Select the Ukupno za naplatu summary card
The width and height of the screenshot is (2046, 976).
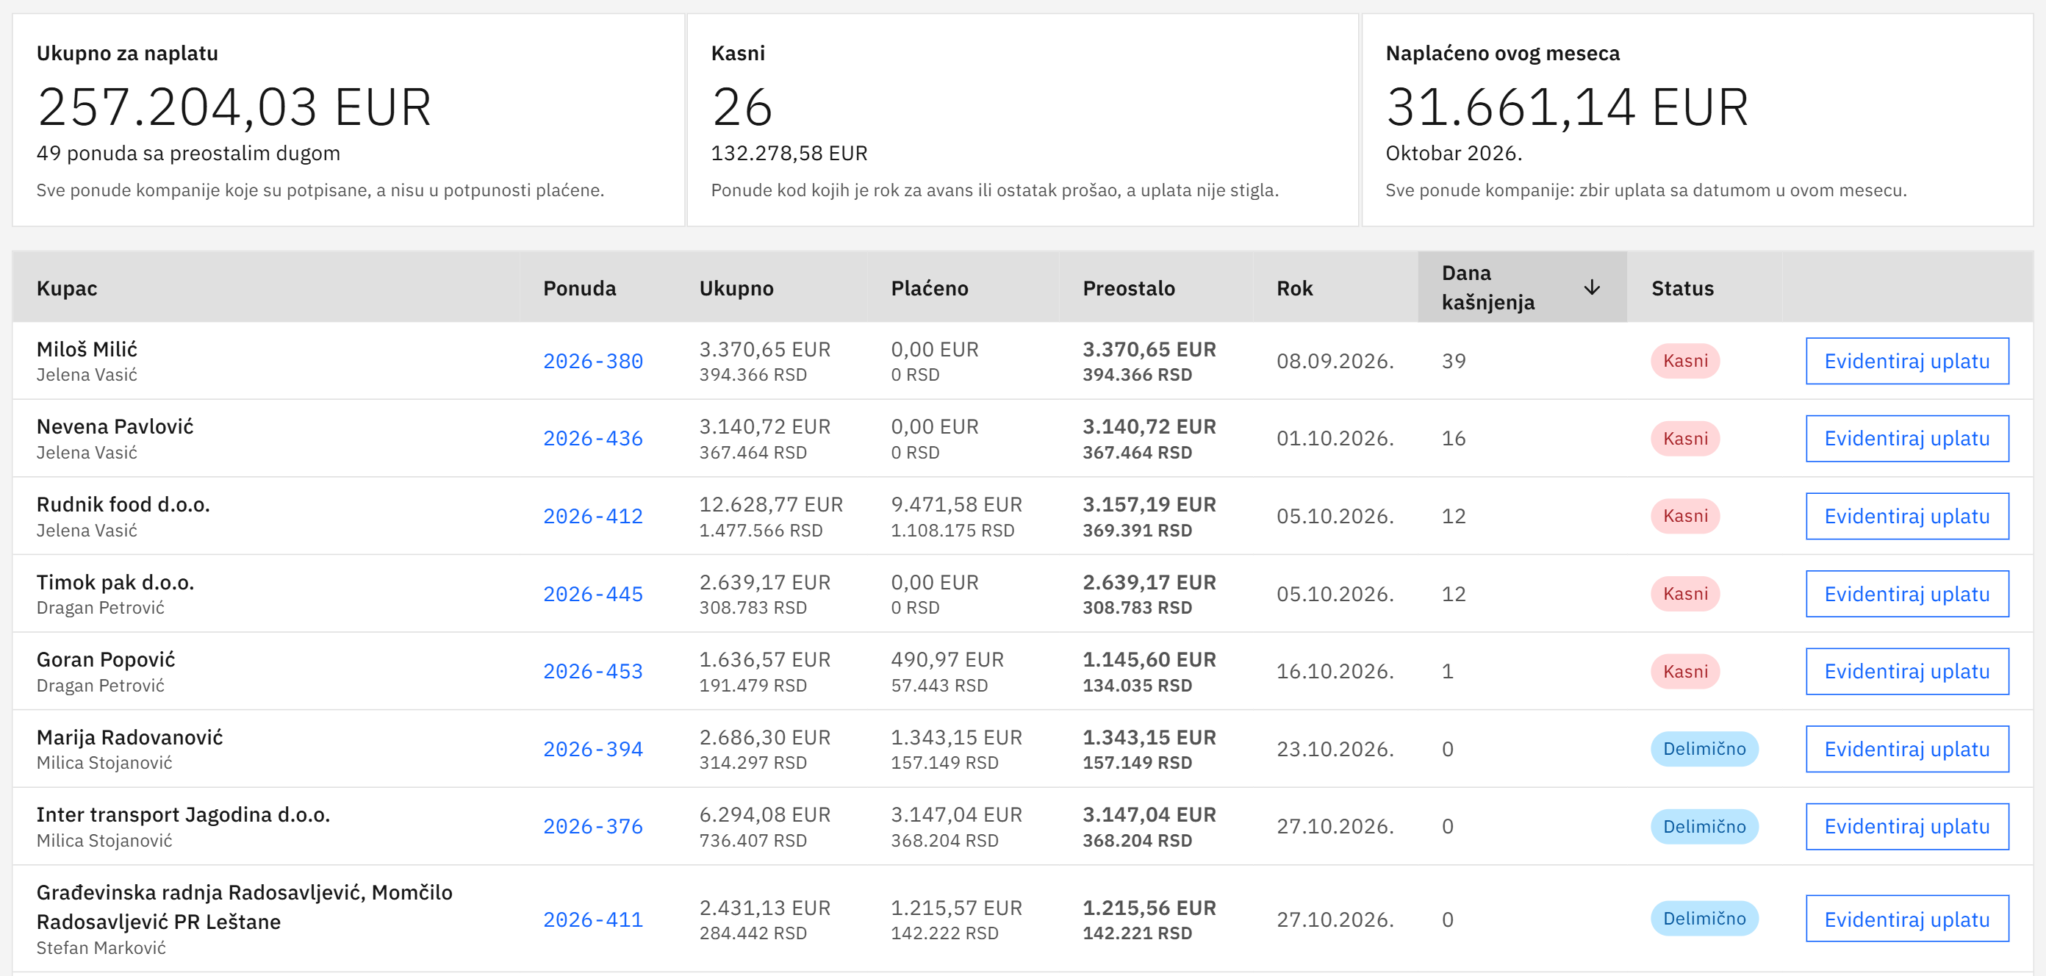tap(348, 120)
